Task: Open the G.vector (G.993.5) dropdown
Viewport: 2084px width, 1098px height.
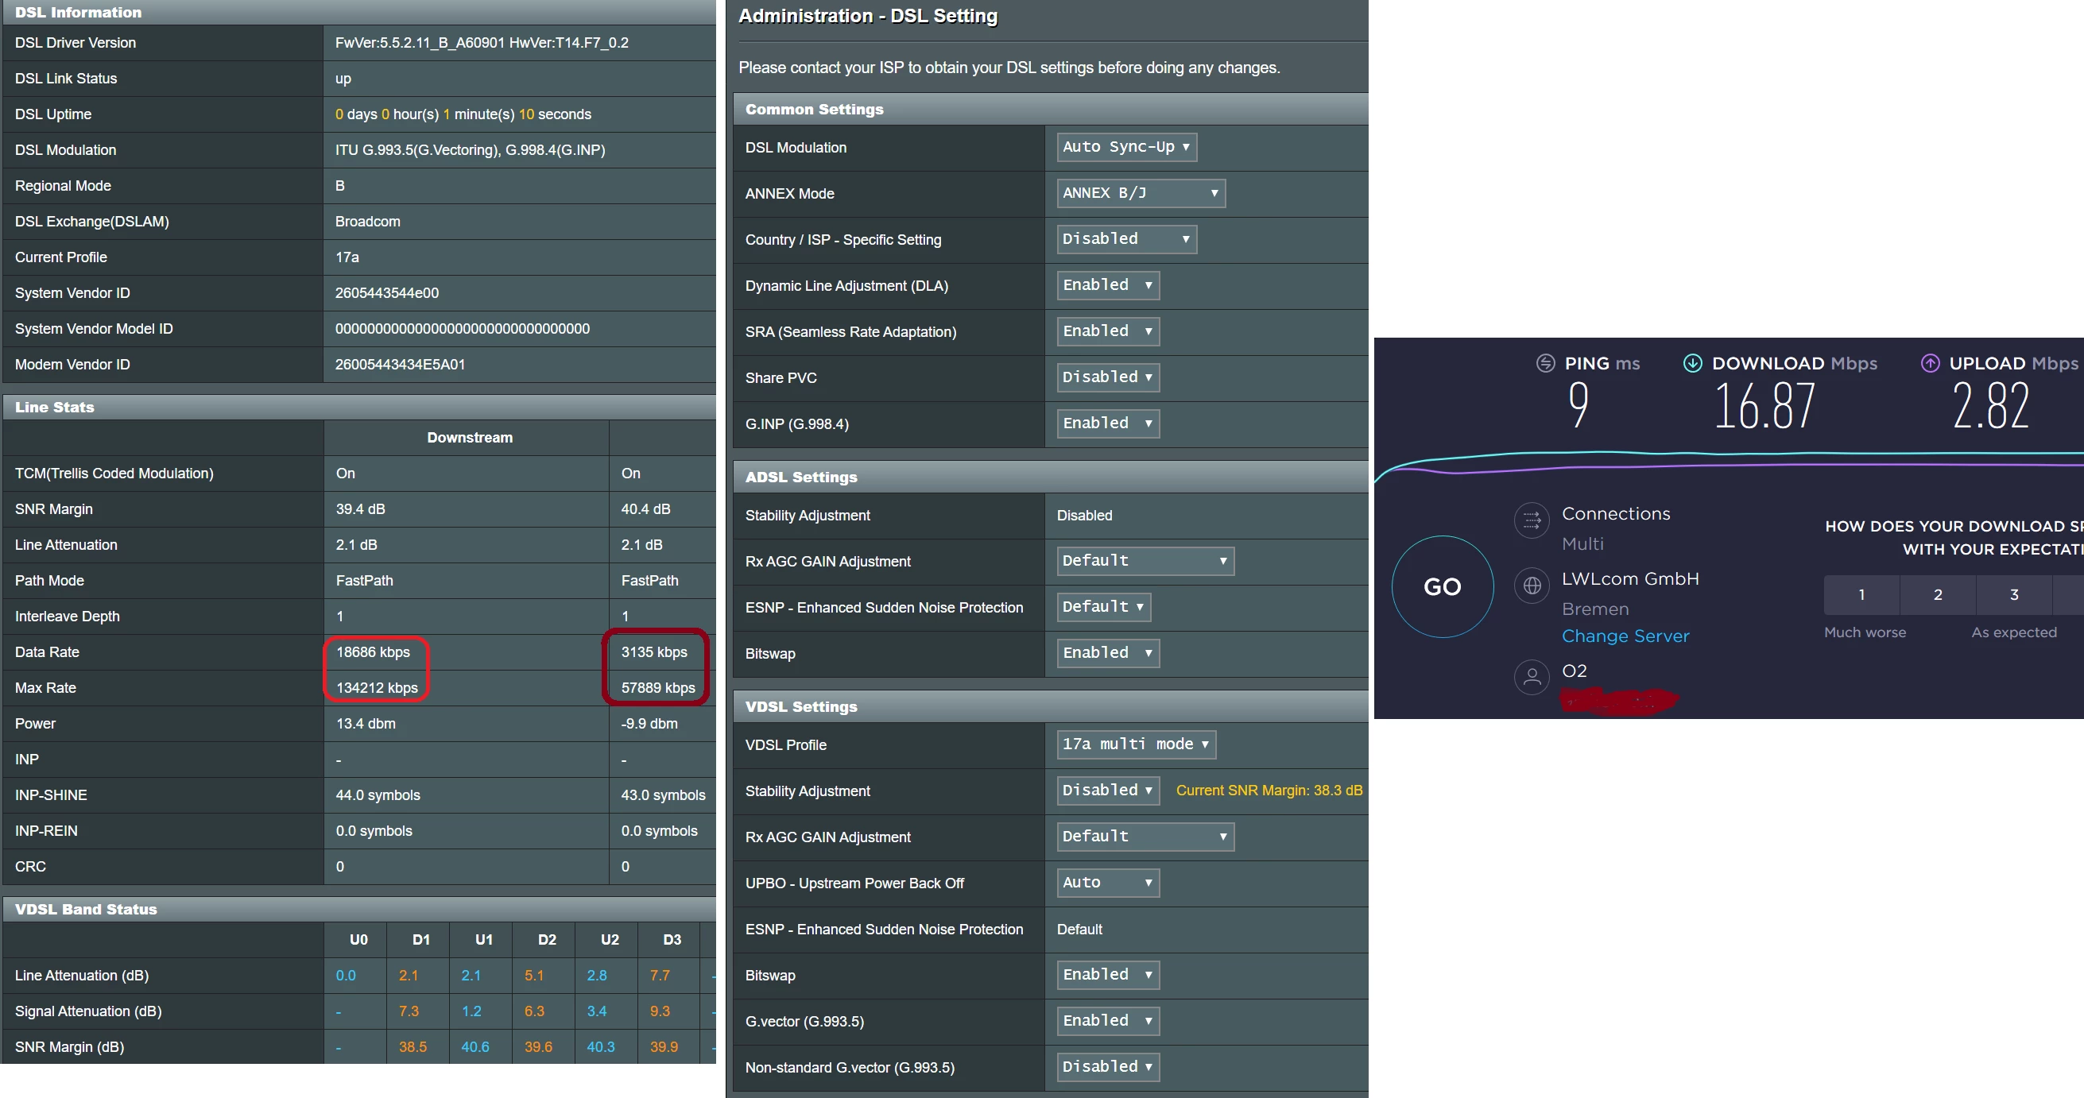Action: click(x=1106, y=1021)
